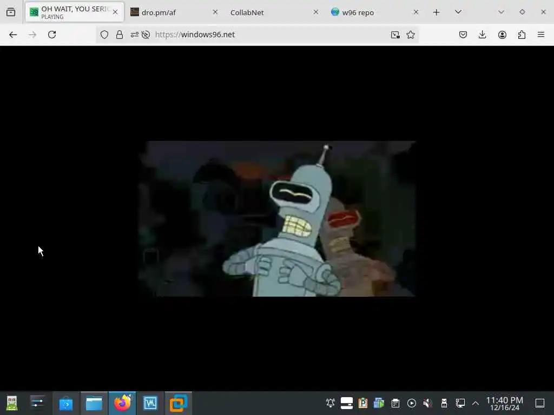Open the Firefox account menu
Image resolution: width=554 pixels, height=415 pixels.
[x=502, y=35]
